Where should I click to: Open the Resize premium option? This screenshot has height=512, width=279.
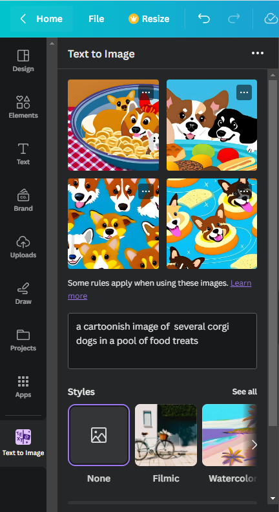tap(149, 19)
